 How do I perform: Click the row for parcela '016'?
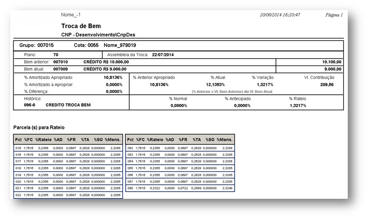(x=68, y=155)
